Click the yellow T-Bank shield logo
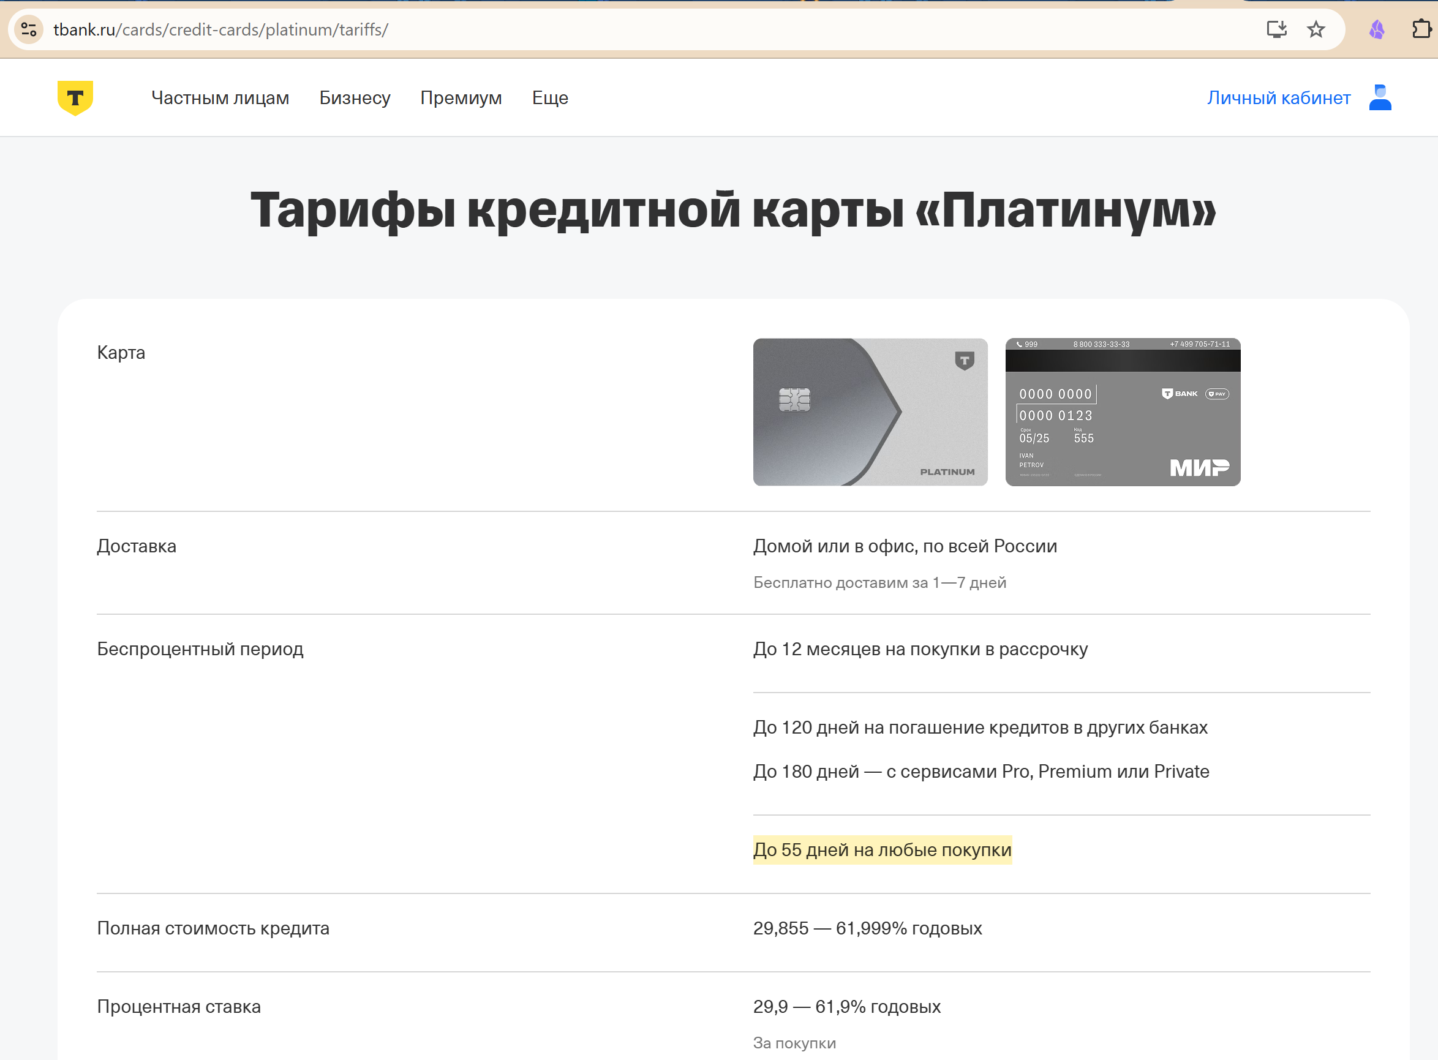This screenshot has width=1438, height=1060. coord(75,97)
